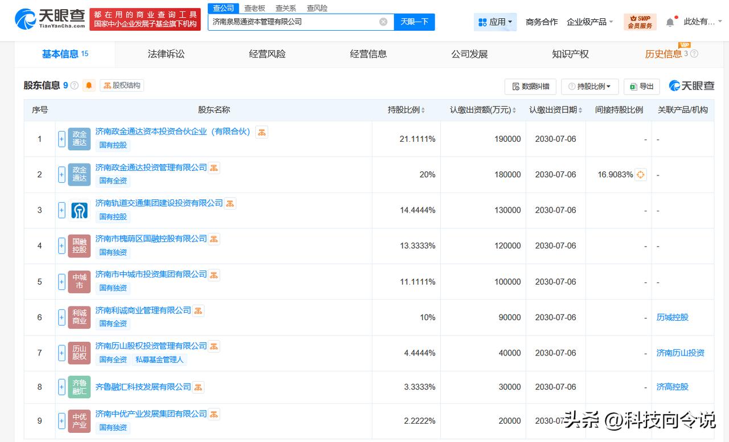Open the 历史信息 tab
Screen dimensions: 729x442
point(664,54)
